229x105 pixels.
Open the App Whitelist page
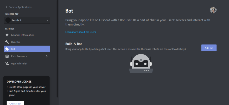pos(27,64)
